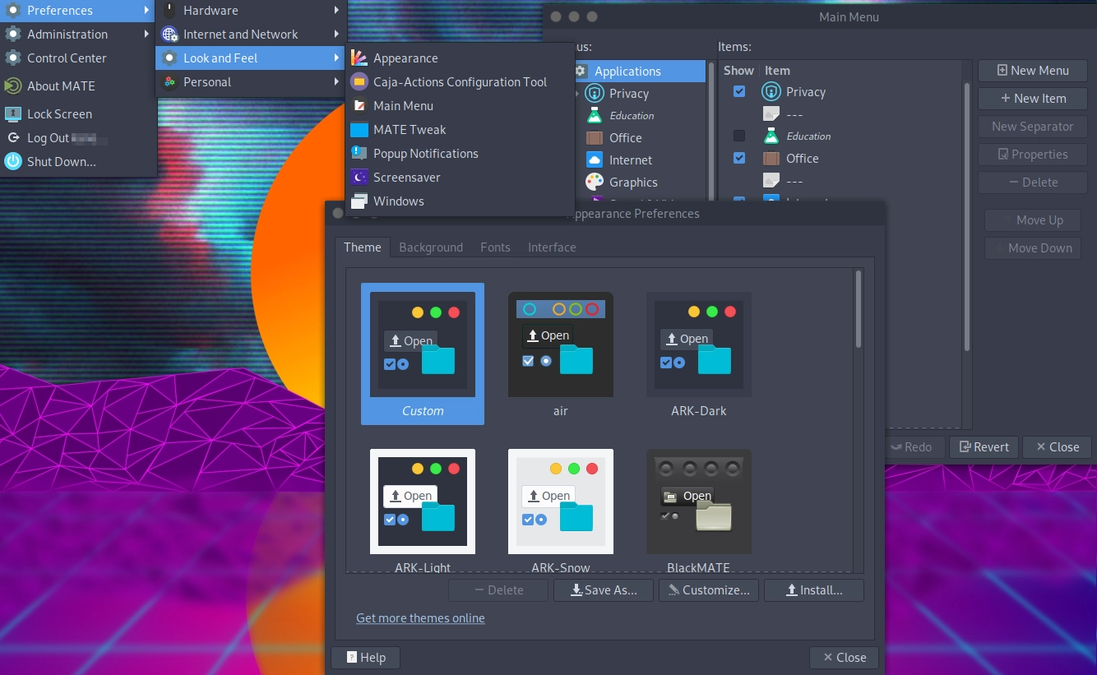The image size is (1097, 675).
Task: Select the BlackMATE theme thumbnail
Action: 699,510
